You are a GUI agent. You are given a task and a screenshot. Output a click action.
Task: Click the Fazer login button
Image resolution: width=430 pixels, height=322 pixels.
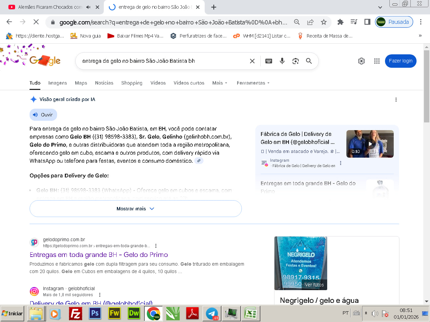tap(400, 61)
